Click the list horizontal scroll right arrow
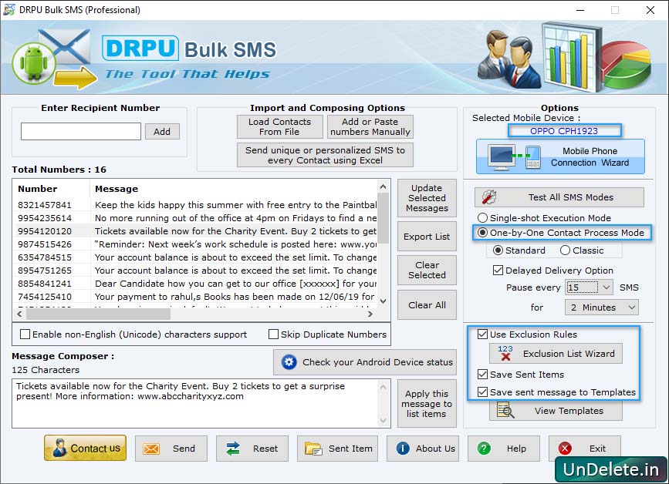 click(370, 314)
